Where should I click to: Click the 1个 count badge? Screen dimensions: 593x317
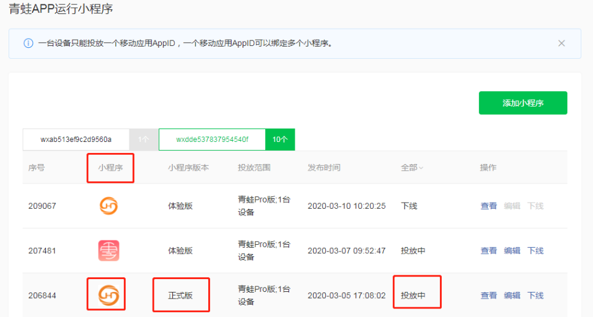144,140
